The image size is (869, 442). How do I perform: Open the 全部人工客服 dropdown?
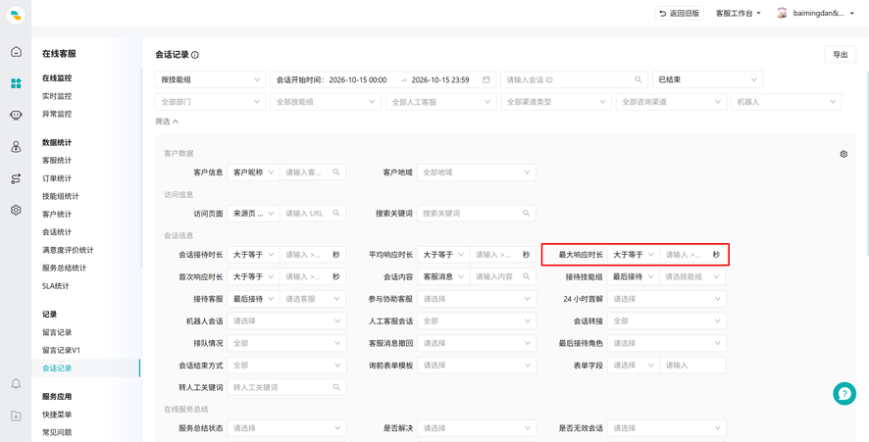coord(441,102)
